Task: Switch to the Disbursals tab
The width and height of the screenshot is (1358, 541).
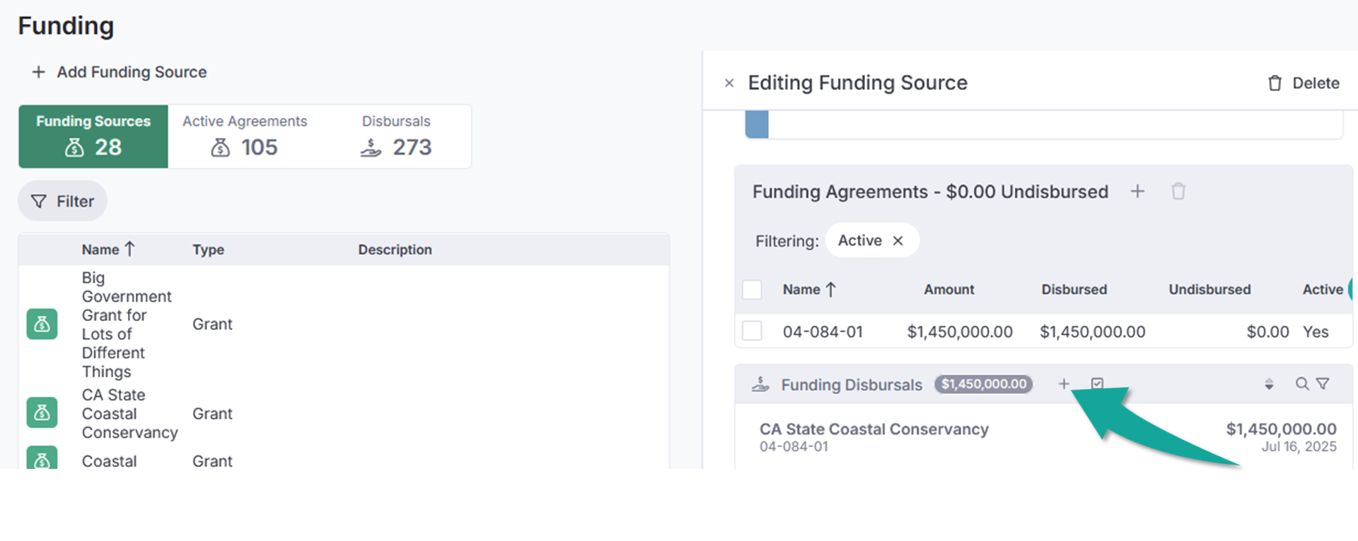Action: [x=396, y=136]
